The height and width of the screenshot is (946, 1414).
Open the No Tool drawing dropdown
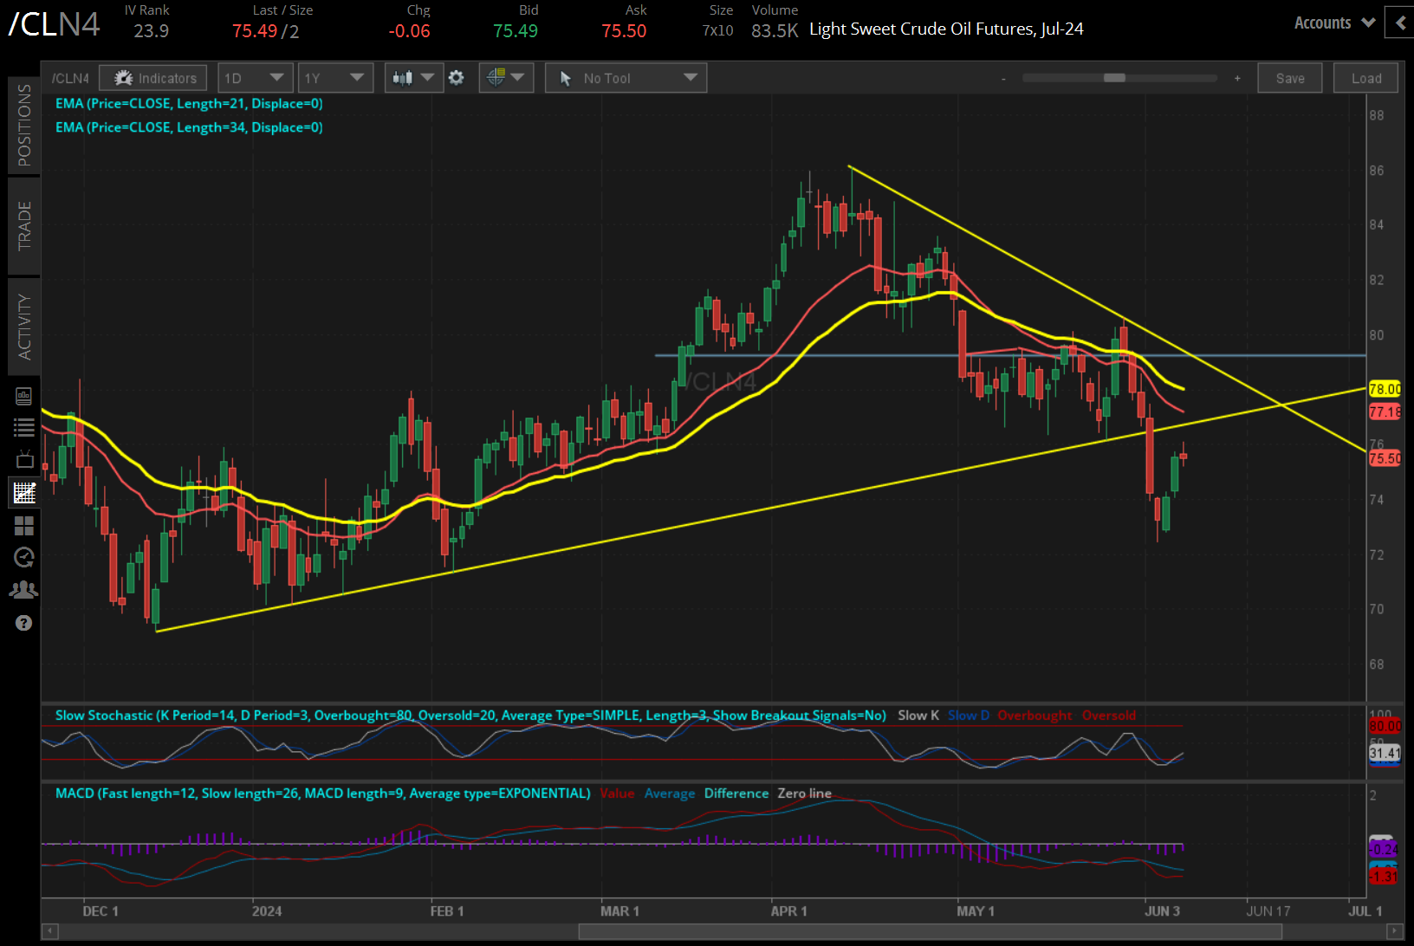[626, 78]
